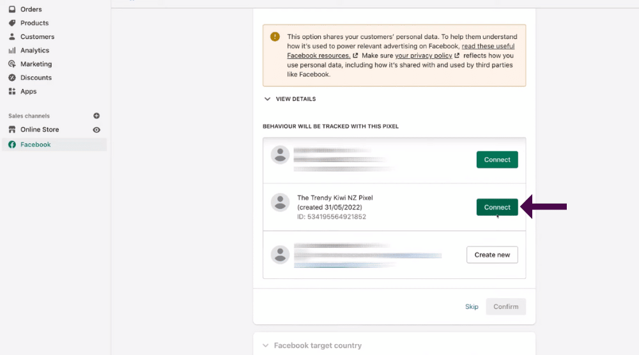Connect The Trendy Kiwi NZ Pixel
This screenshot has width=639, height=355.
coord(497,208)
